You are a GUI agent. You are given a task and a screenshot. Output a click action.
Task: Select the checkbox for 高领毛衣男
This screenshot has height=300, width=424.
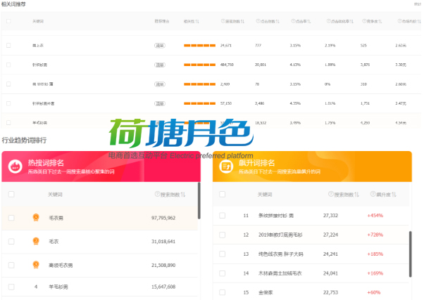pyautogui.click(x=11, y=265)
